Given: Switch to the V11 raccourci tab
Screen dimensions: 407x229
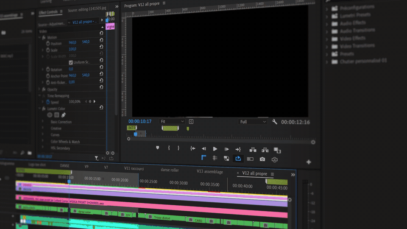Looking at the screenshot, I should 134,168.
